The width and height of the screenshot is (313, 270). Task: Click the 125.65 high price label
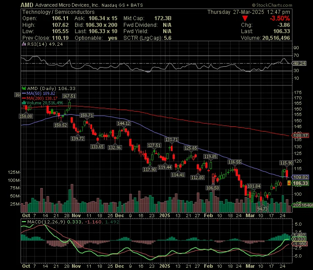point(190,148)
